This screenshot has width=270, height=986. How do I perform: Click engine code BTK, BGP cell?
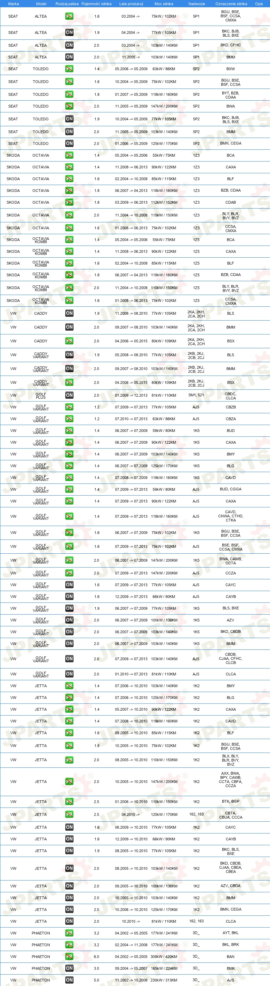pos(231,802)
